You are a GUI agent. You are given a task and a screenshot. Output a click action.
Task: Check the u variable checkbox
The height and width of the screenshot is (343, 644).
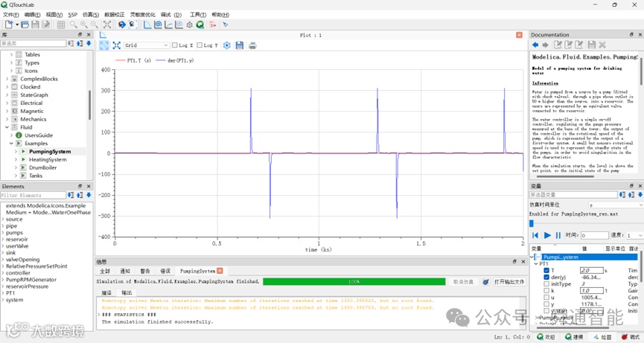coord(546,298)
